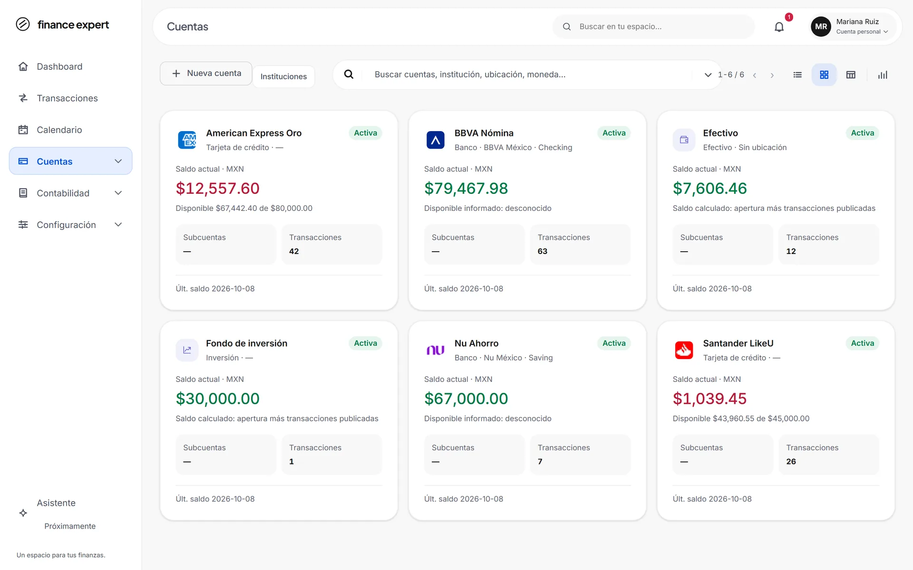Click BBVA Nómina Transacciones 63 box
Image resolution: width=913 pixels, height=570 pixels.
(x=580, y=244)
